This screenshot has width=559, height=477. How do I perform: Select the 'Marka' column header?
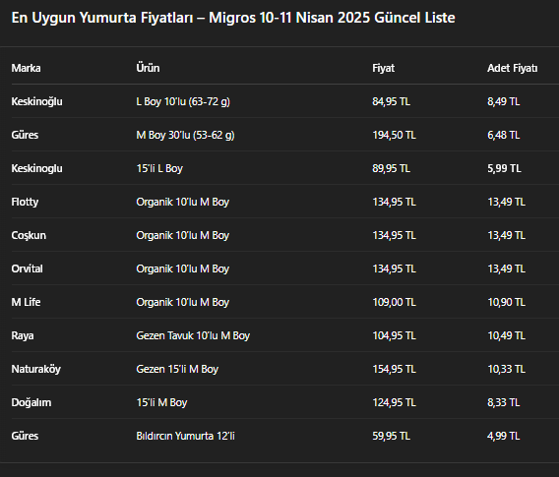click(26, 68)
